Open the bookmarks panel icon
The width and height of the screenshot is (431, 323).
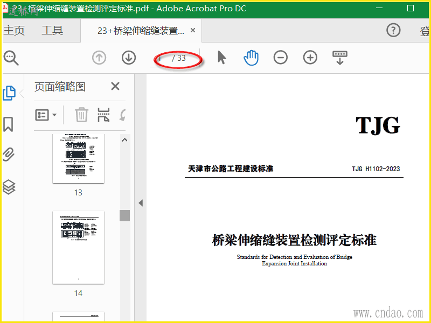[x=8, y=124]
